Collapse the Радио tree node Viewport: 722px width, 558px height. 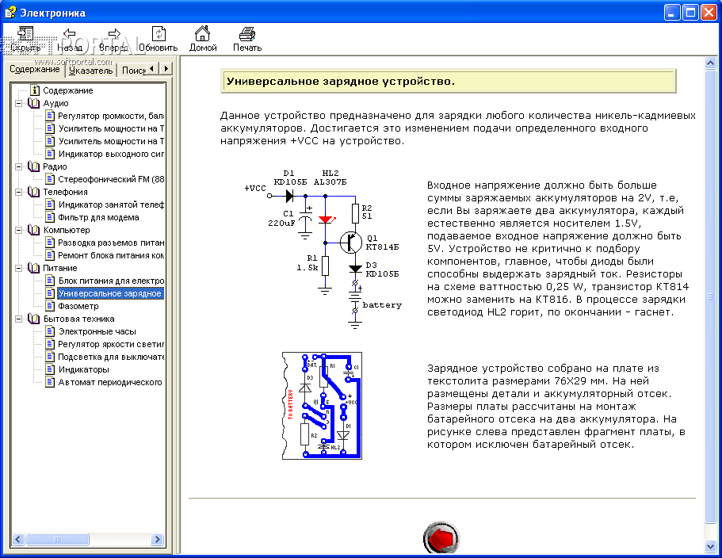(18, 166)
